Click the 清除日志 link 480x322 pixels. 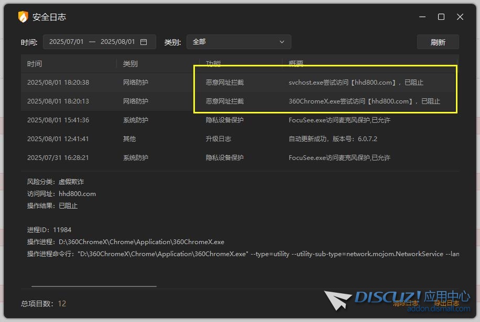tap(406, 303)
